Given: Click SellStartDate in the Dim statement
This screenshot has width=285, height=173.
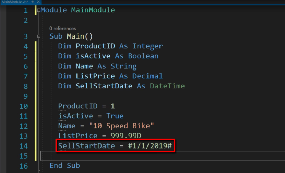Looking at the screenshot, I should pos(104,86).
